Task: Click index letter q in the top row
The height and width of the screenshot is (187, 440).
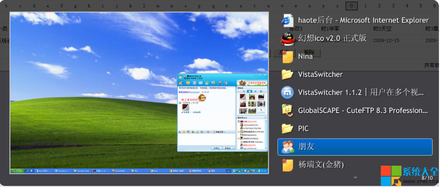Action: 213,6
